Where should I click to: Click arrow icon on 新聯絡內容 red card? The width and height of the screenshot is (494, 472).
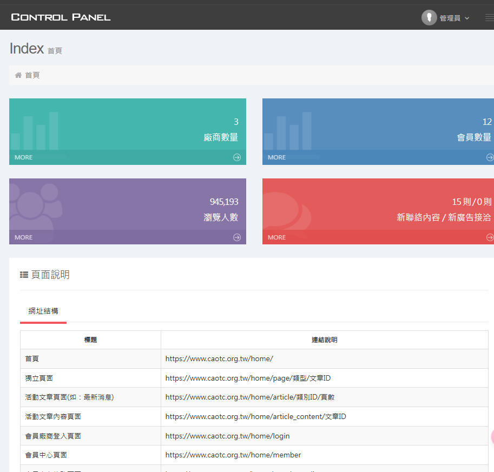point(490,237)
